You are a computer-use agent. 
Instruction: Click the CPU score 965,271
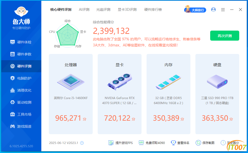[x=68, y=118]
